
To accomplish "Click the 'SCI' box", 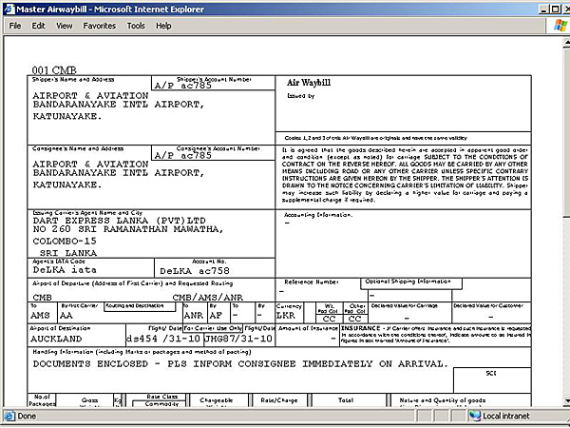I will (x=492, y=379).
